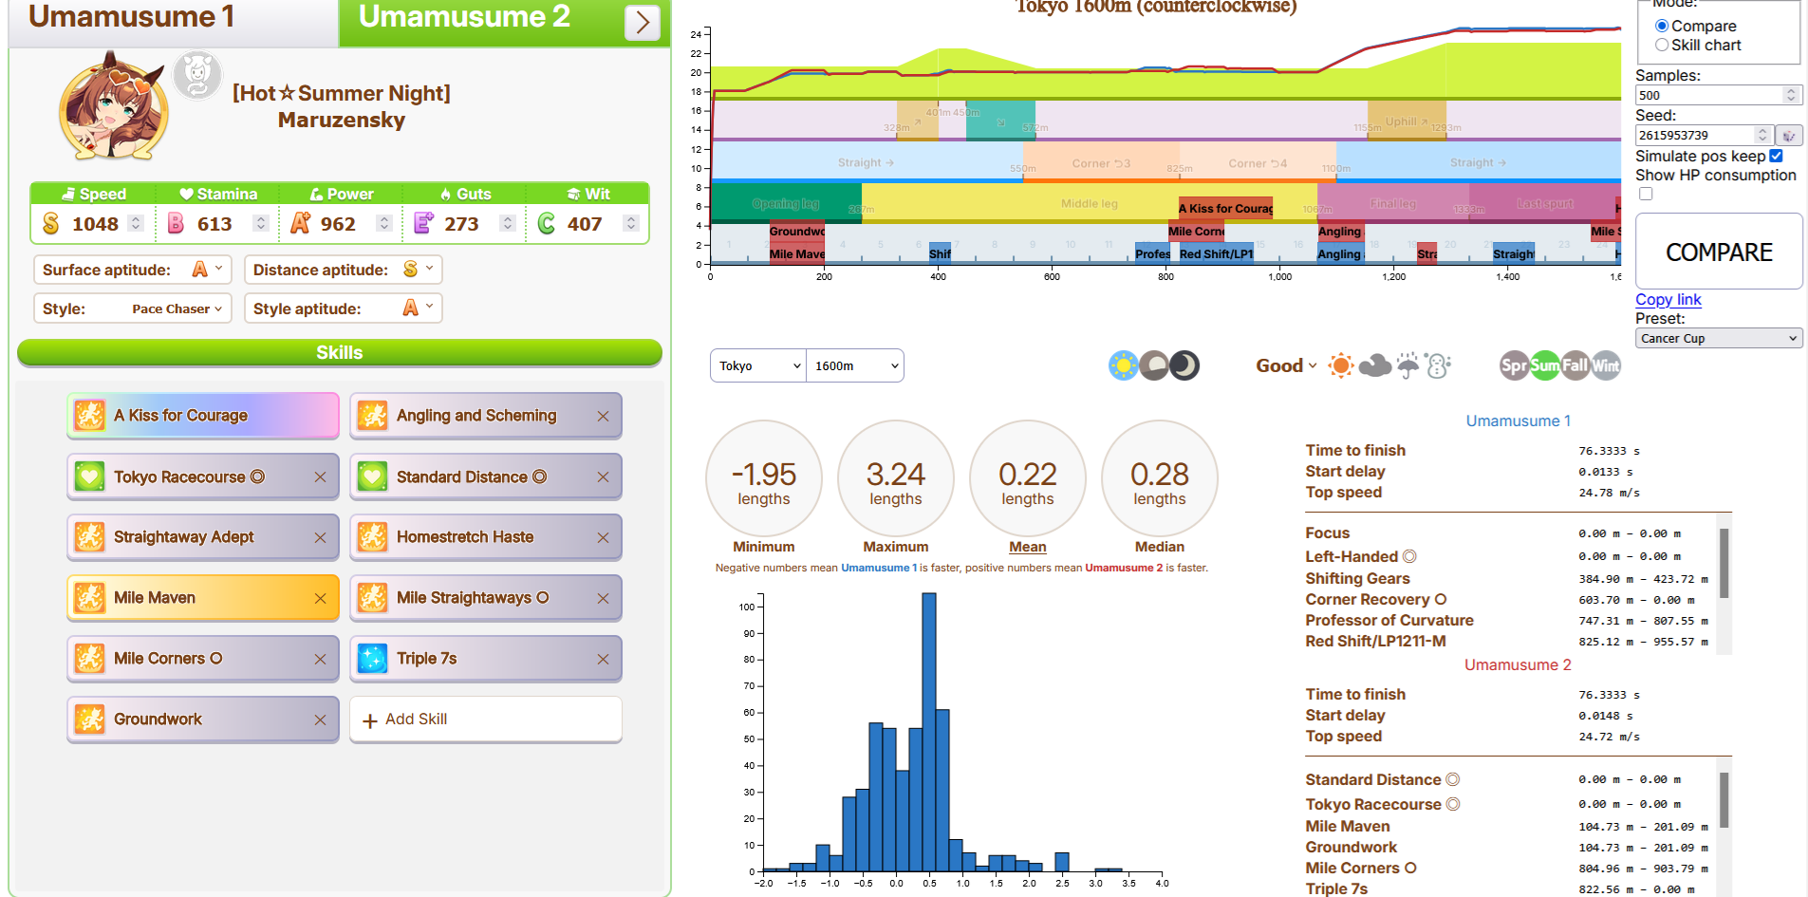Choose the evening time icon
Viewport: 1808px width, 897px height.
pos(1154,365)
